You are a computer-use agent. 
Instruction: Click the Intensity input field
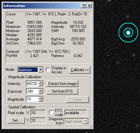32,84
